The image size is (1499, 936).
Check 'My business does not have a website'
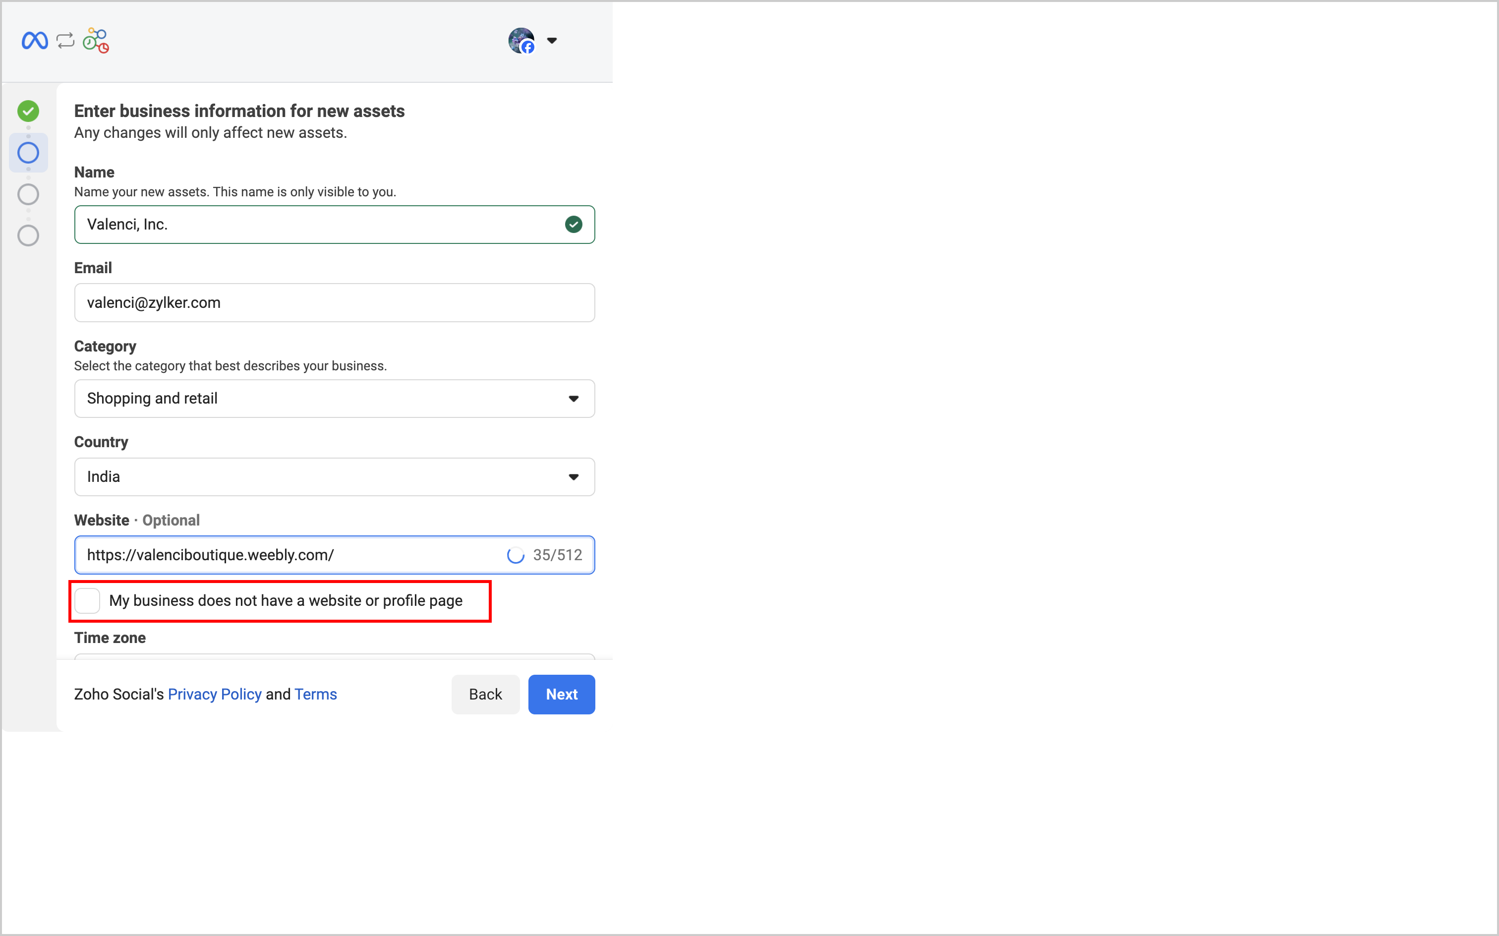point(87,601)
